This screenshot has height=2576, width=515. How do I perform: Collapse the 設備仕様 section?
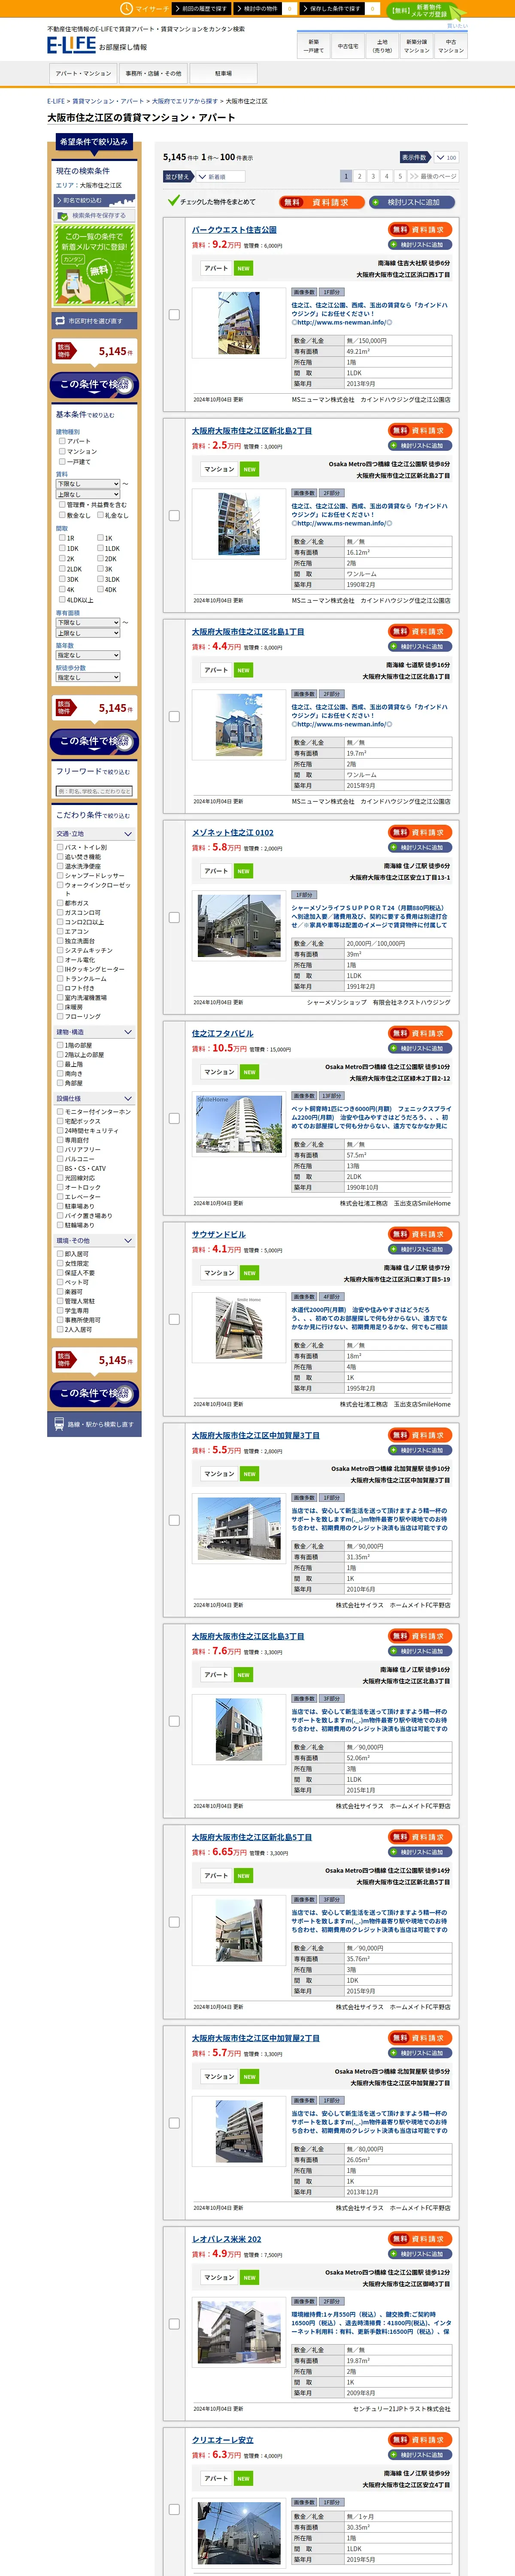[94, 1098]
